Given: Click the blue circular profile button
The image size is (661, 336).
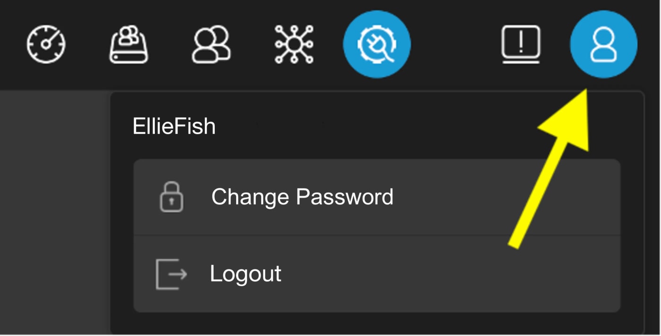Looking at the screenshot, I should 603,44.
